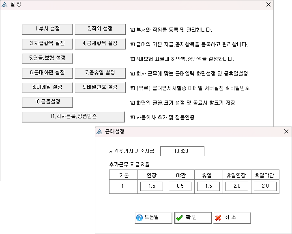Viewport: 292px width, 234px height.
Task: Click the 설정 window logo icon
Action: [4, 4]
